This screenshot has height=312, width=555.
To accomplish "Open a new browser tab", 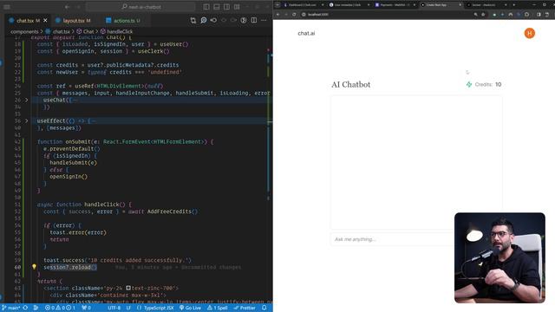I will tap(514, 5).
